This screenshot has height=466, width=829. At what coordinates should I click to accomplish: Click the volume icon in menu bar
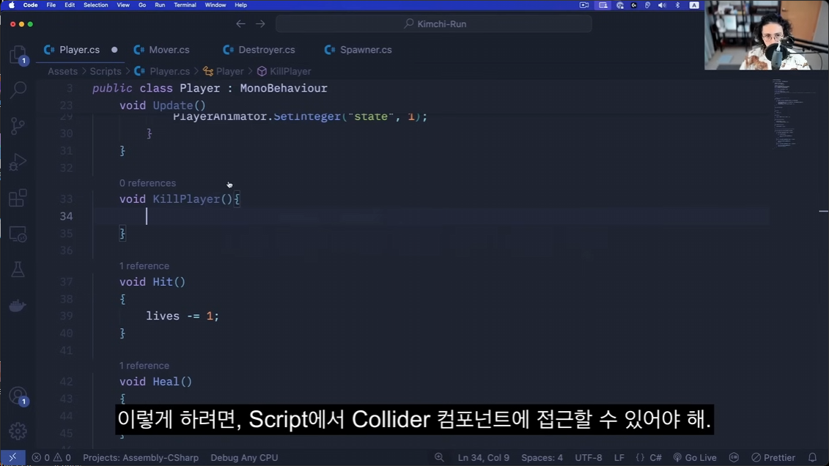coord(662,4)
